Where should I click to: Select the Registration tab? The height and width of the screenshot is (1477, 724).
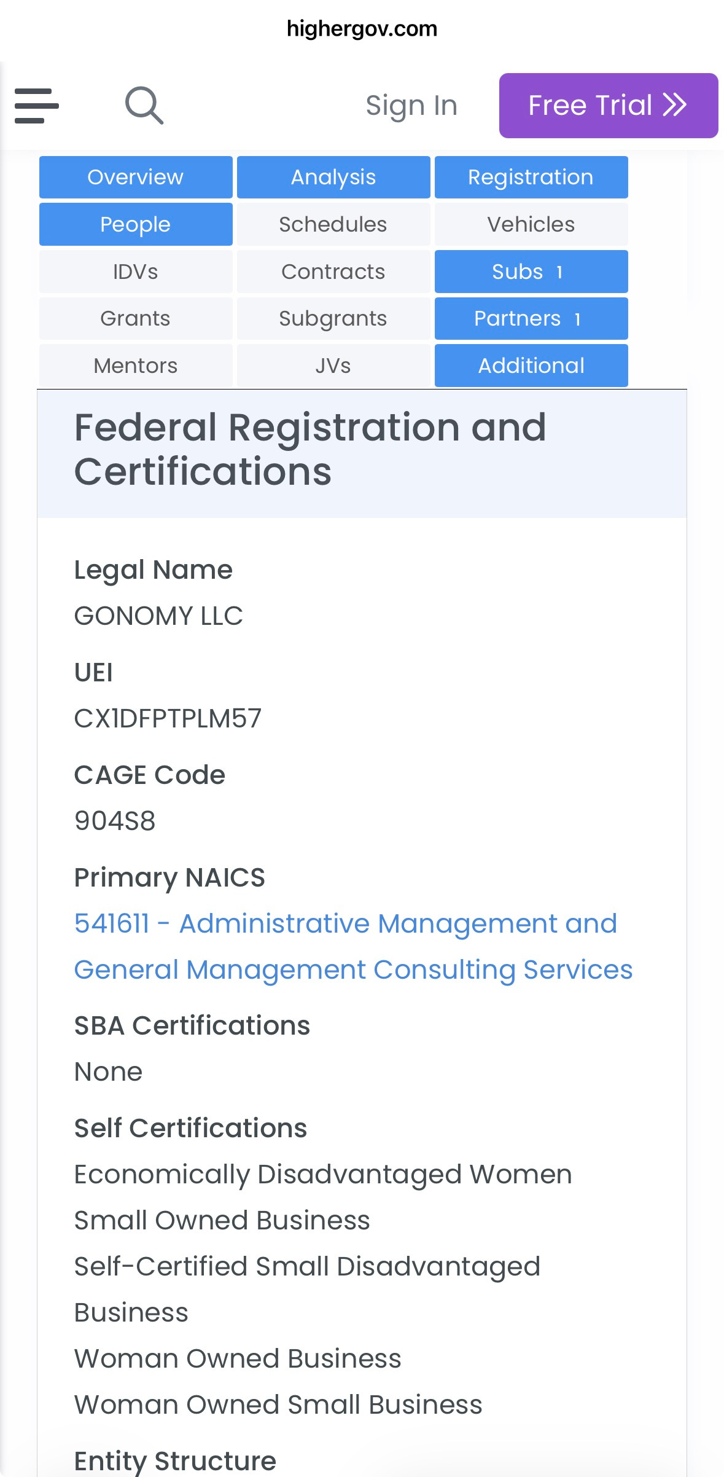(x=531, y=178)
